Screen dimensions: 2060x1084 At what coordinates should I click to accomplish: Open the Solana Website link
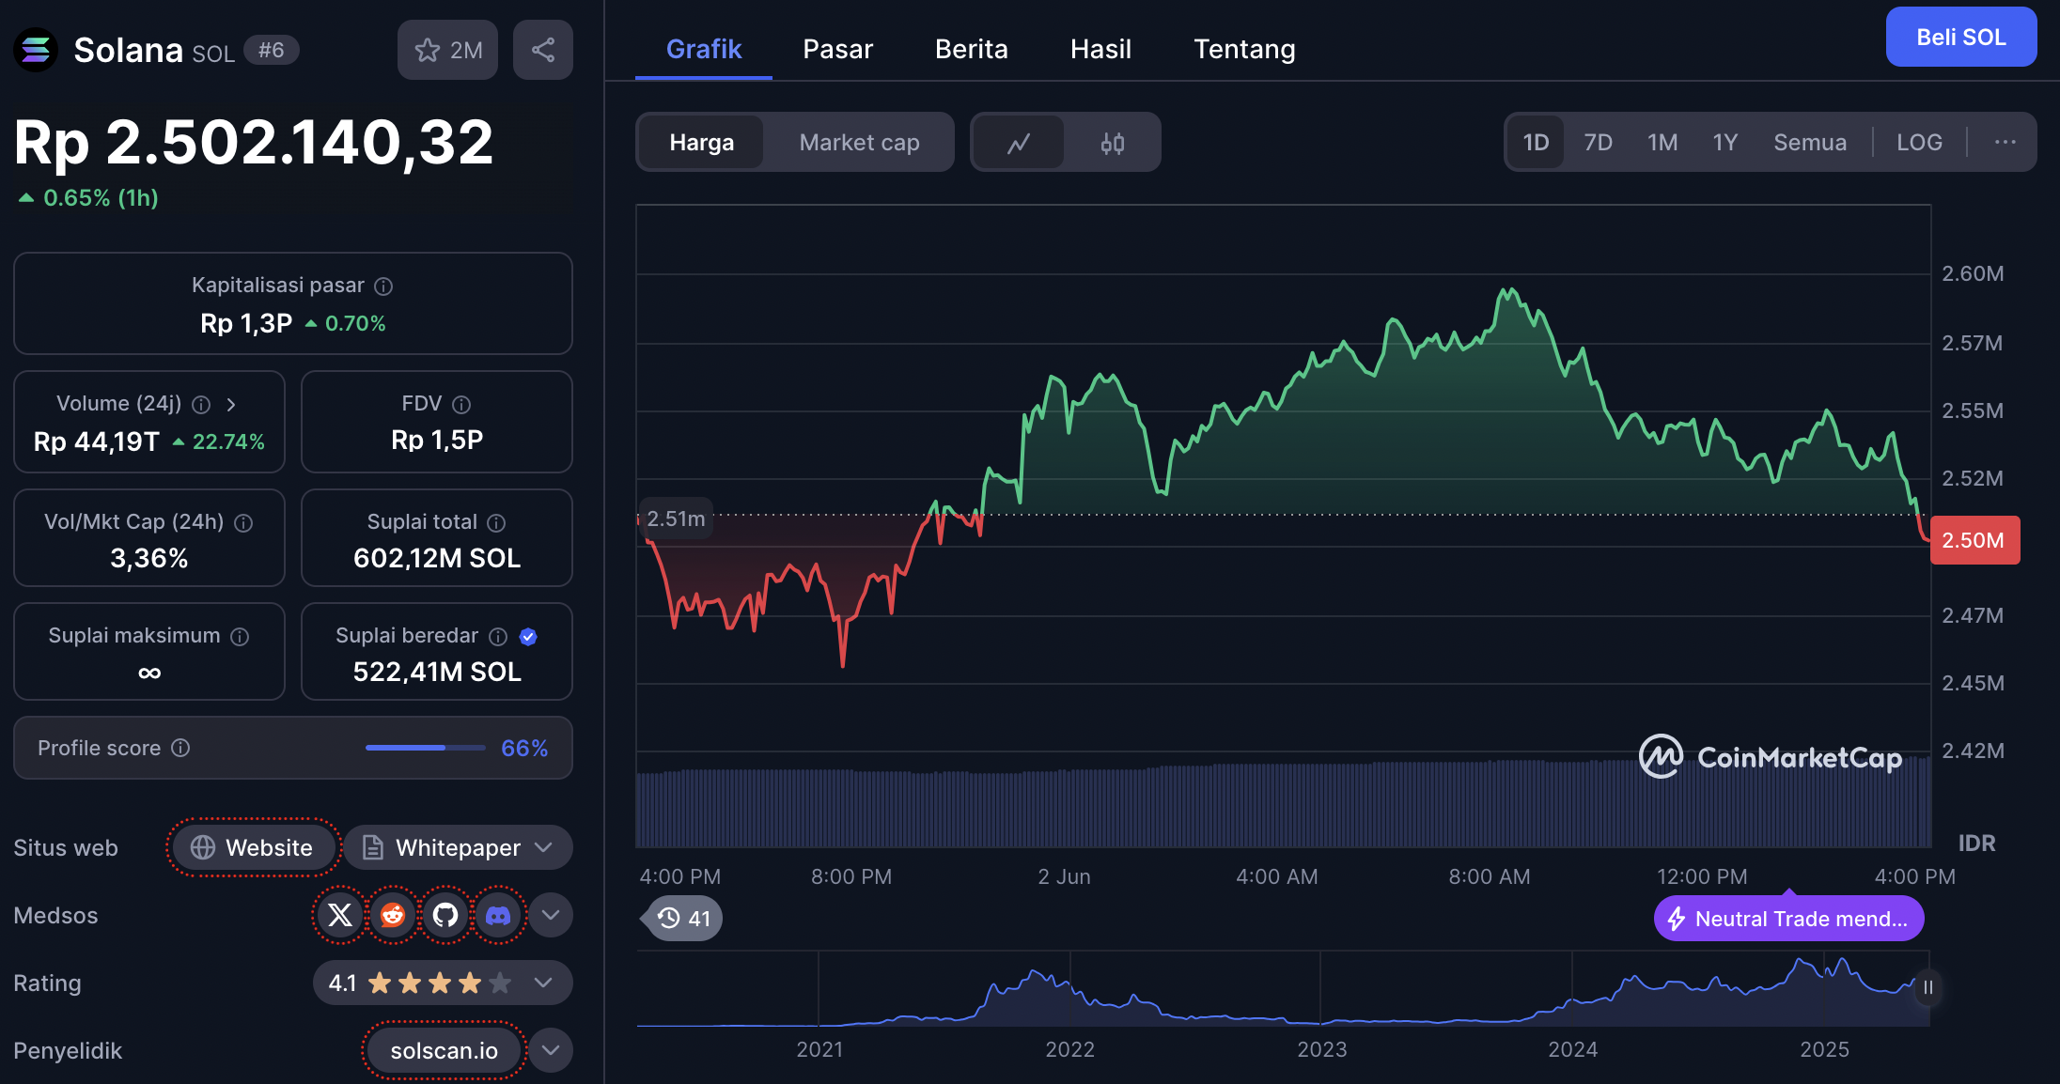[252, 847]
